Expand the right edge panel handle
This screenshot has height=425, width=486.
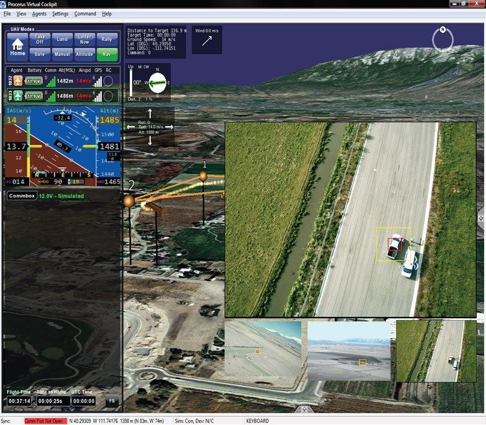pos(482,218)
